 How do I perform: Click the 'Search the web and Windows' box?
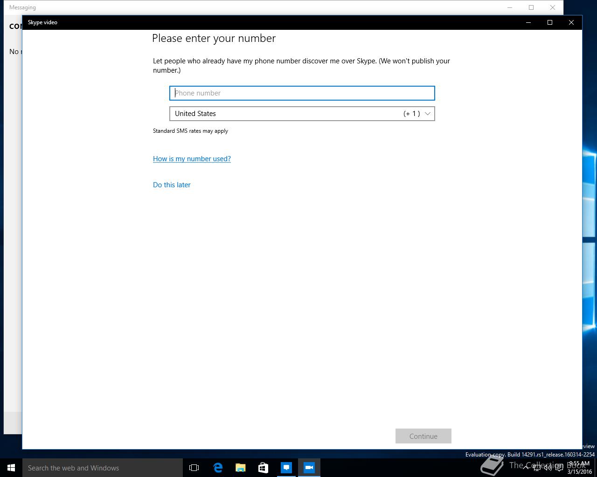[x=103, y=468]
